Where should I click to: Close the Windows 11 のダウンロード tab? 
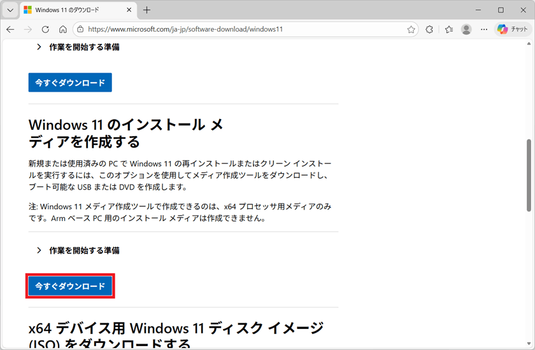(129, 10)
